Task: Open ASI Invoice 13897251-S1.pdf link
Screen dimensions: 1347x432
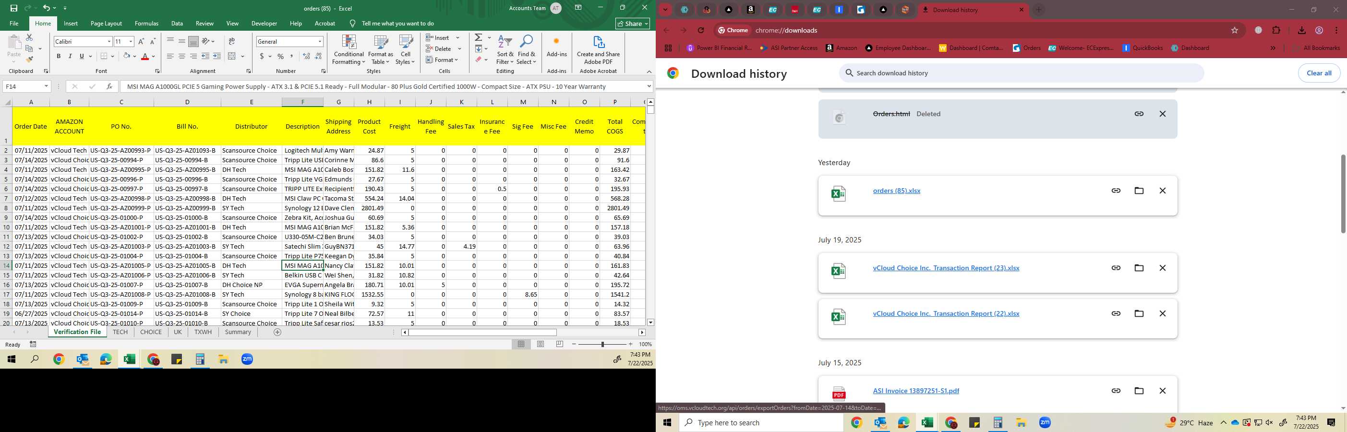Action: 915,391
